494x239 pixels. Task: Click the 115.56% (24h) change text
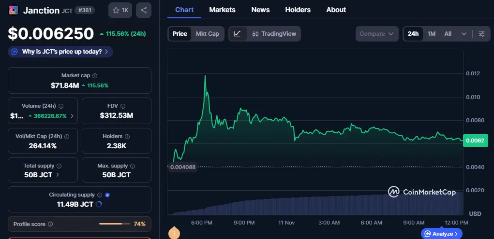126,34
